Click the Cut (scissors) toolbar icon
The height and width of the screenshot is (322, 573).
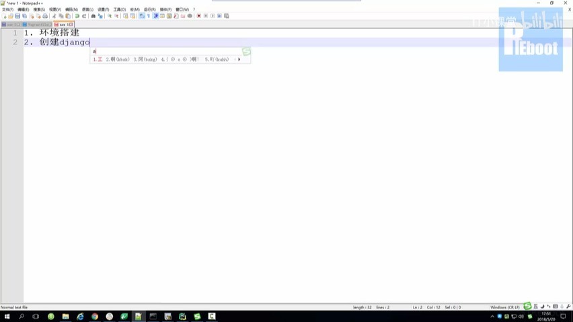[x=54, y=15]
